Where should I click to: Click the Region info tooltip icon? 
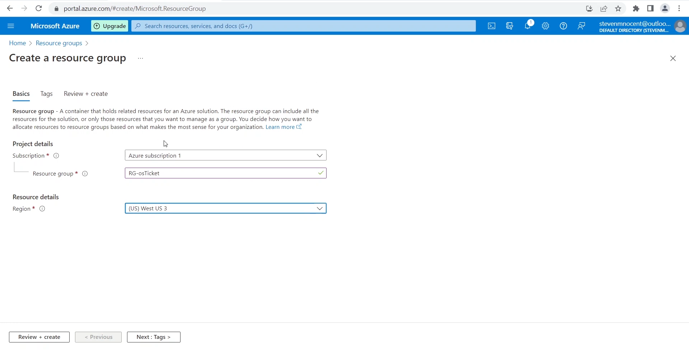point(42,209)
